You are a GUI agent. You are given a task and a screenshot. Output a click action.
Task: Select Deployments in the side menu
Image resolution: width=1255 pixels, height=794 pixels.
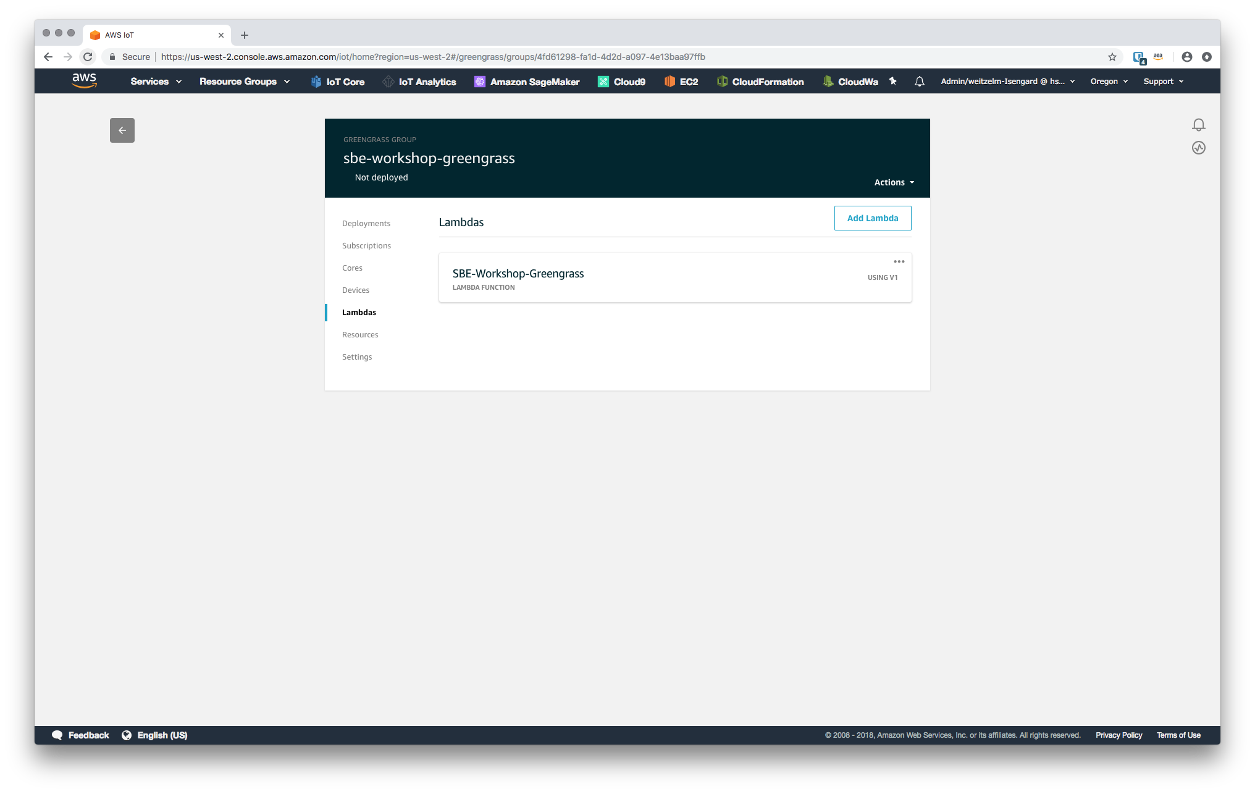tap(366, 224)
